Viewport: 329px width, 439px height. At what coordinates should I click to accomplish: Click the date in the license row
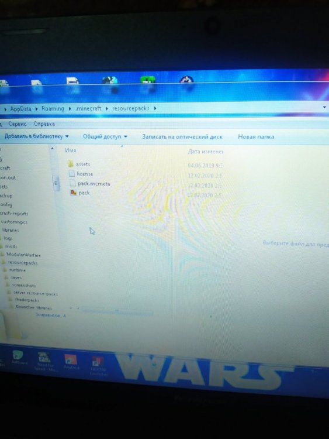(205, 176)
